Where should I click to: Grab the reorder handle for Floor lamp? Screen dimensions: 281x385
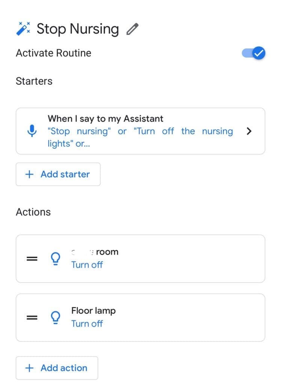pos(33,317)
